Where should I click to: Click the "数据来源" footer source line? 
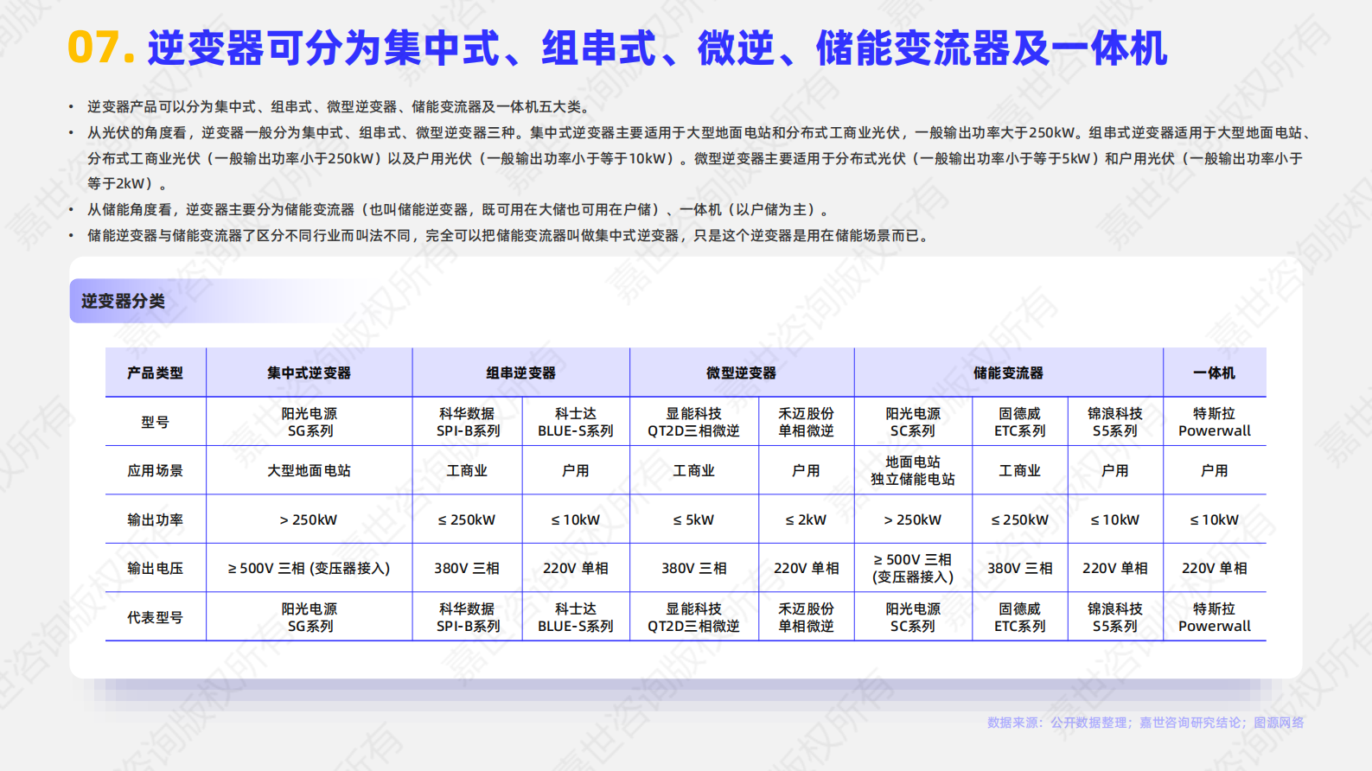[x=1145, y=723]
